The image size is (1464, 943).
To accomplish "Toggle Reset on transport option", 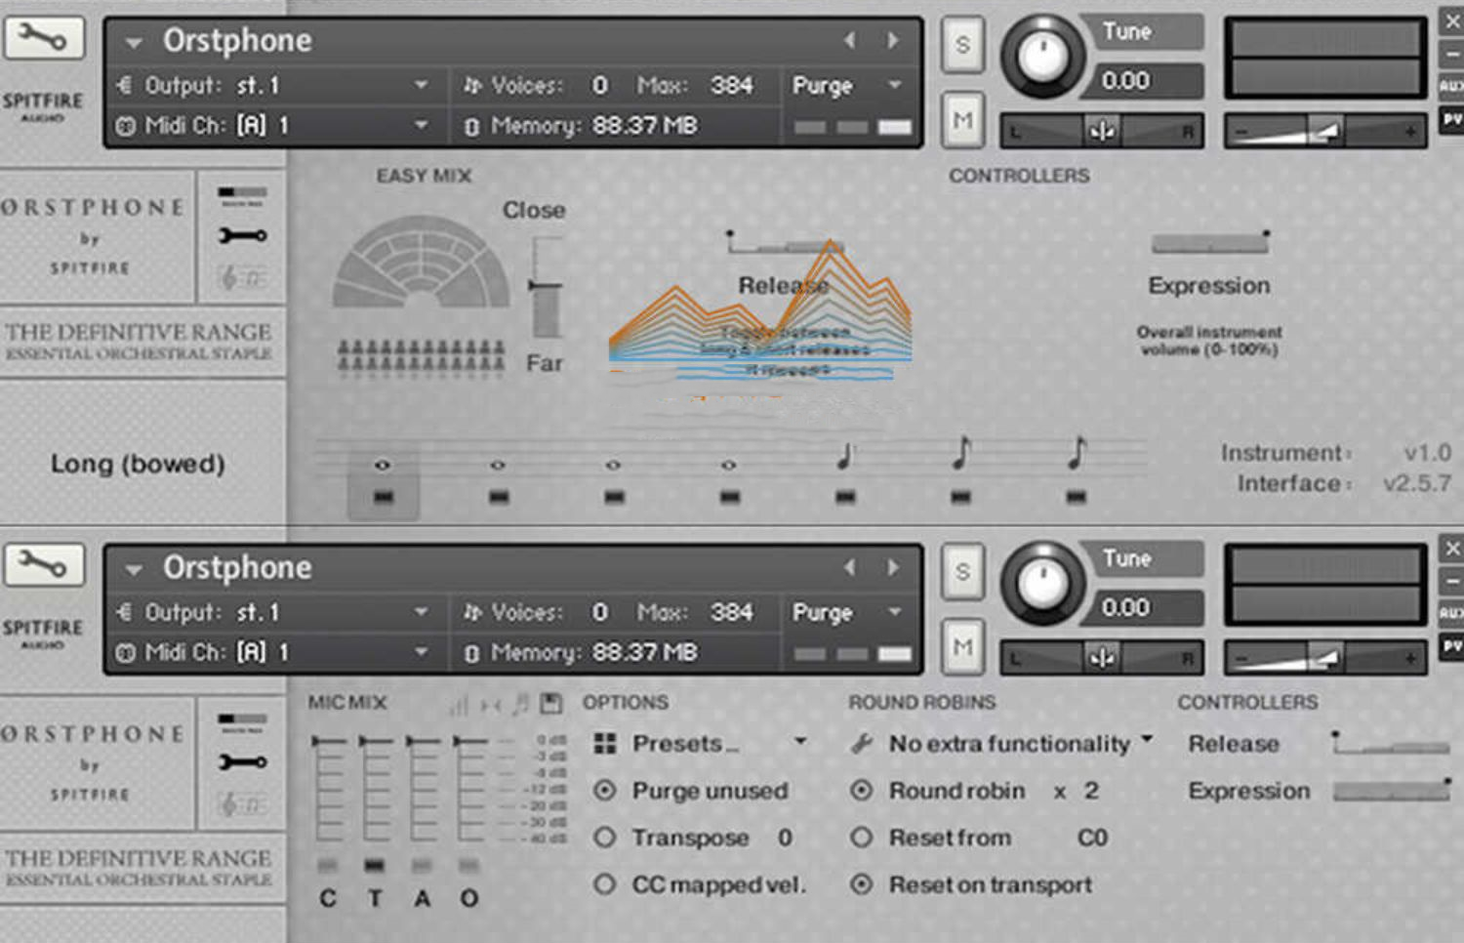I will coord(861,884).
